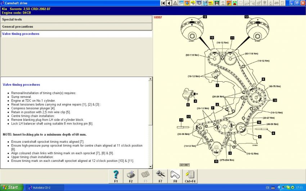The image size is (306, 191).
Task: Click the F8 timing belt diagram icon
Action: click(175, 177)
